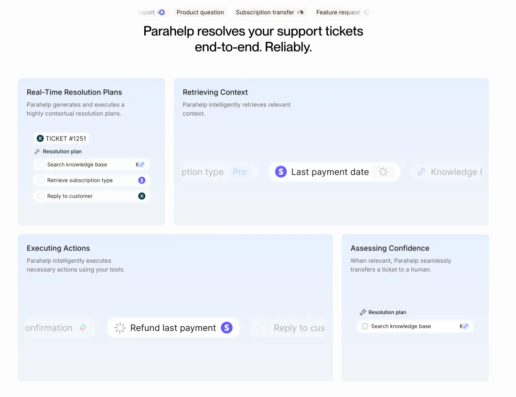Click the Pro subscription type value

pos(240,172)
